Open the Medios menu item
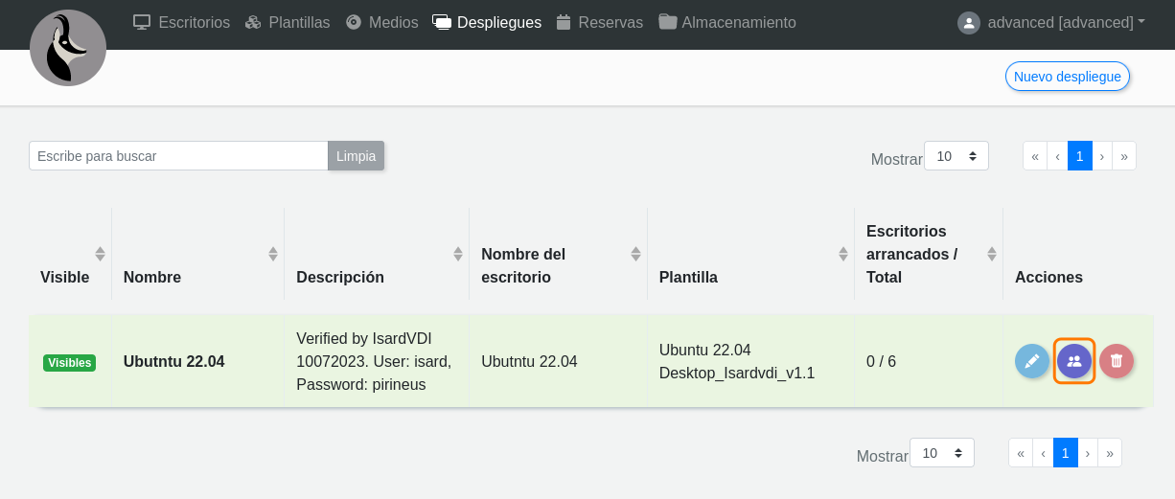This screenshot has height=499, width=1175. click(x=381, y=23)
